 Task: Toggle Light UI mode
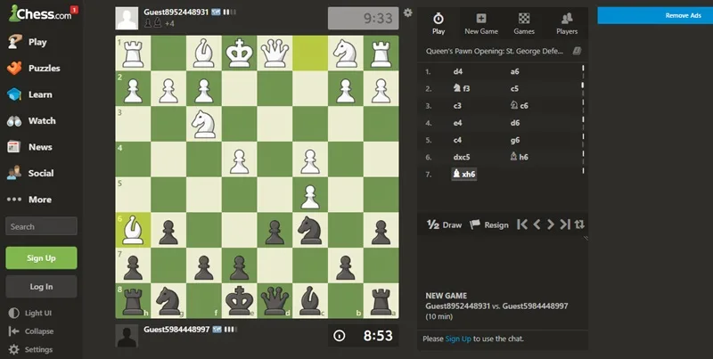click(30, 313)
